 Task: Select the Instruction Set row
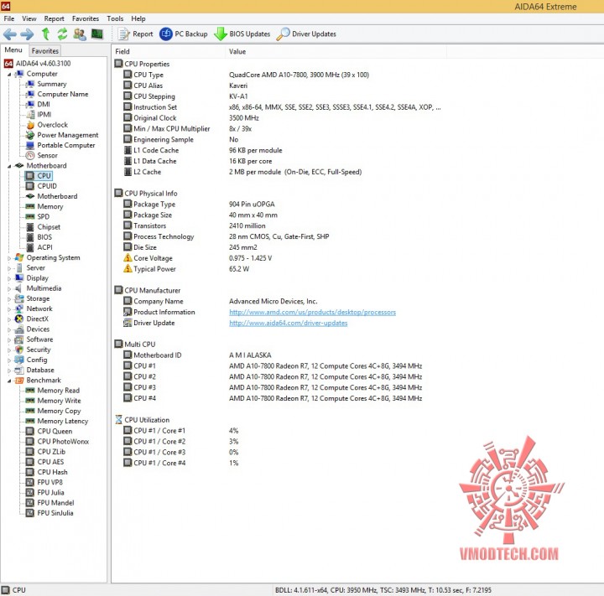[x=283, y=107]
